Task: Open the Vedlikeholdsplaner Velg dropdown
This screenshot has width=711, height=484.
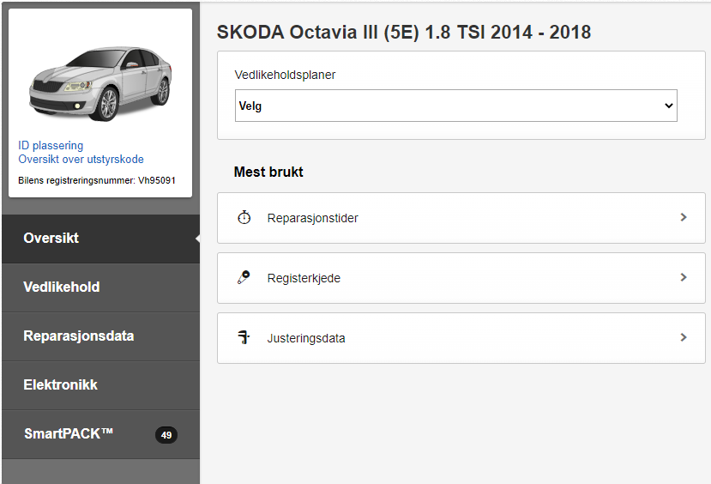Action: [x=455, y=106]
